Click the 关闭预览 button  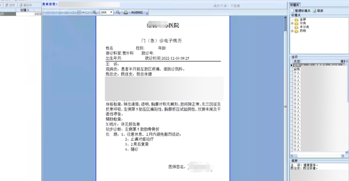coord(137,12)
